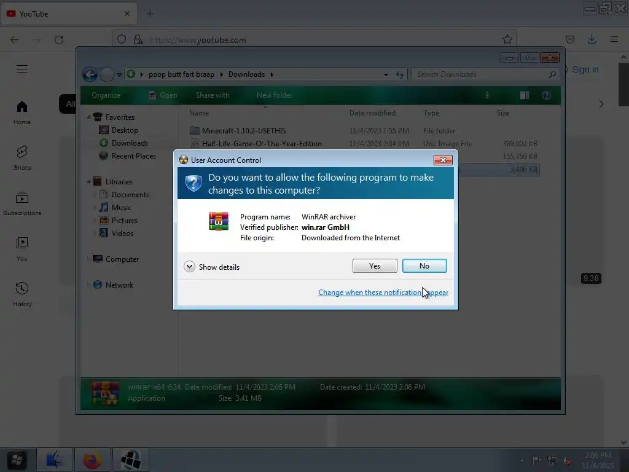Open YouTube Shorts sidebar icon

pyautogui.click(x=22, y=158)
